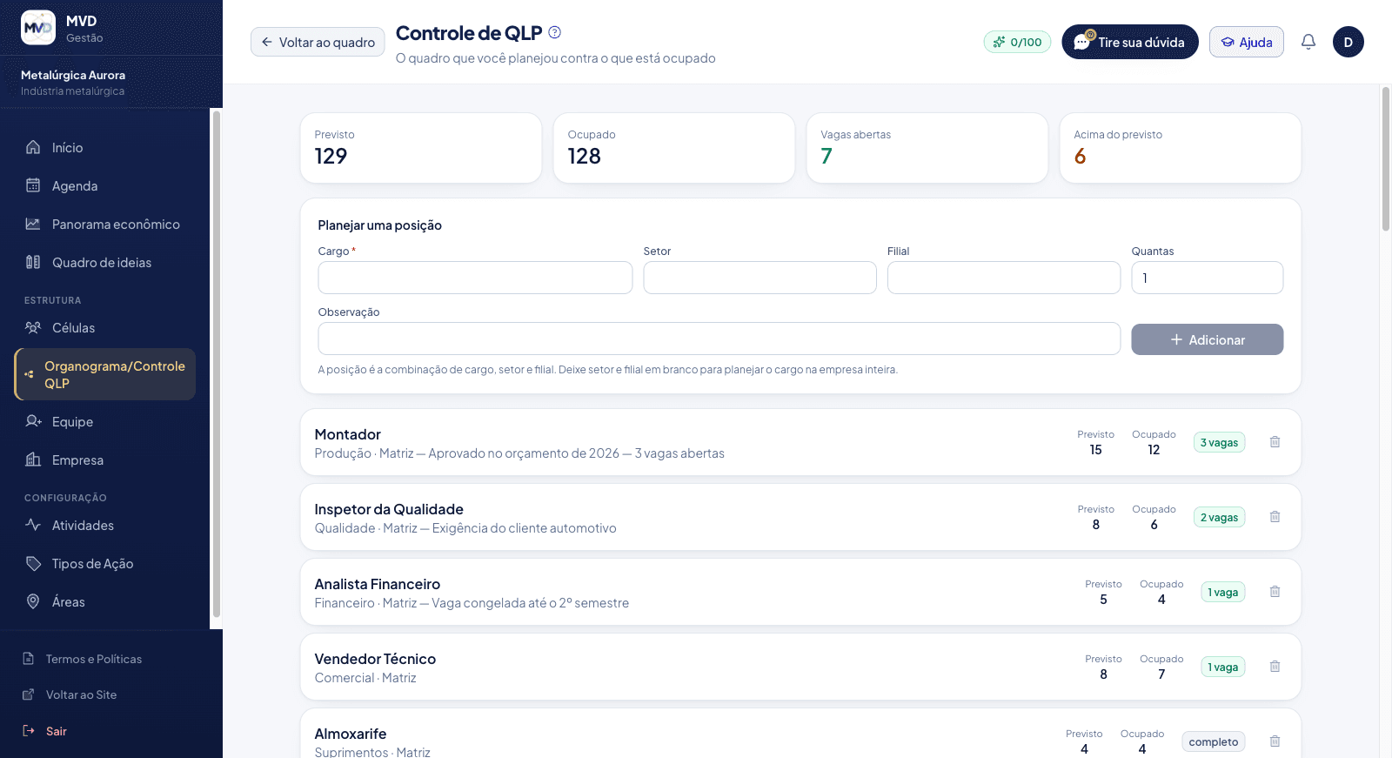This screenshot has width=1392, height=758.
Task: Select Organograma/Controle QLP menu item
Action: tap(104, 374)
